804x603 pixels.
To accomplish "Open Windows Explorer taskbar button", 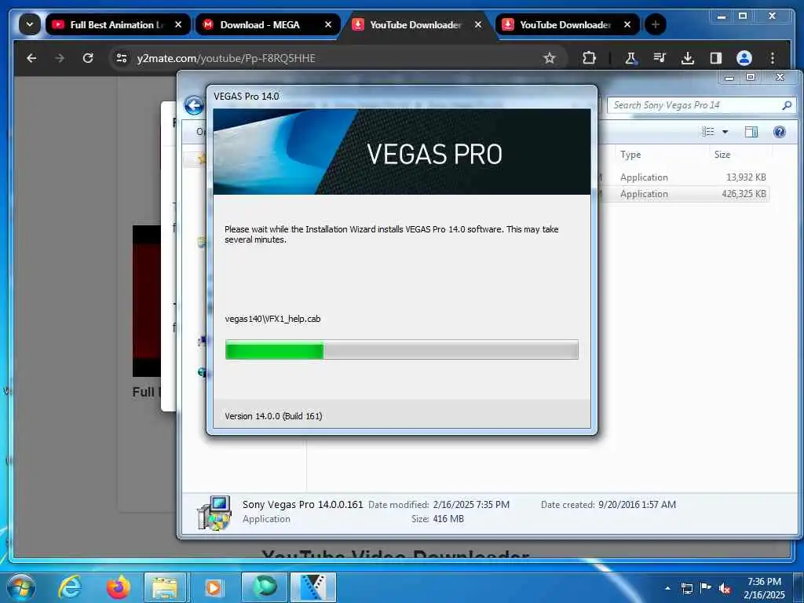I will click(166, 587).
